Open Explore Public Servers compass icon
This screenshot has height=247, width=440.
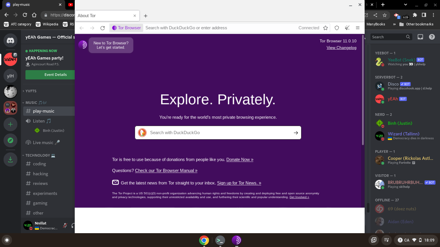pyautogui.click(x=10, y=141)
